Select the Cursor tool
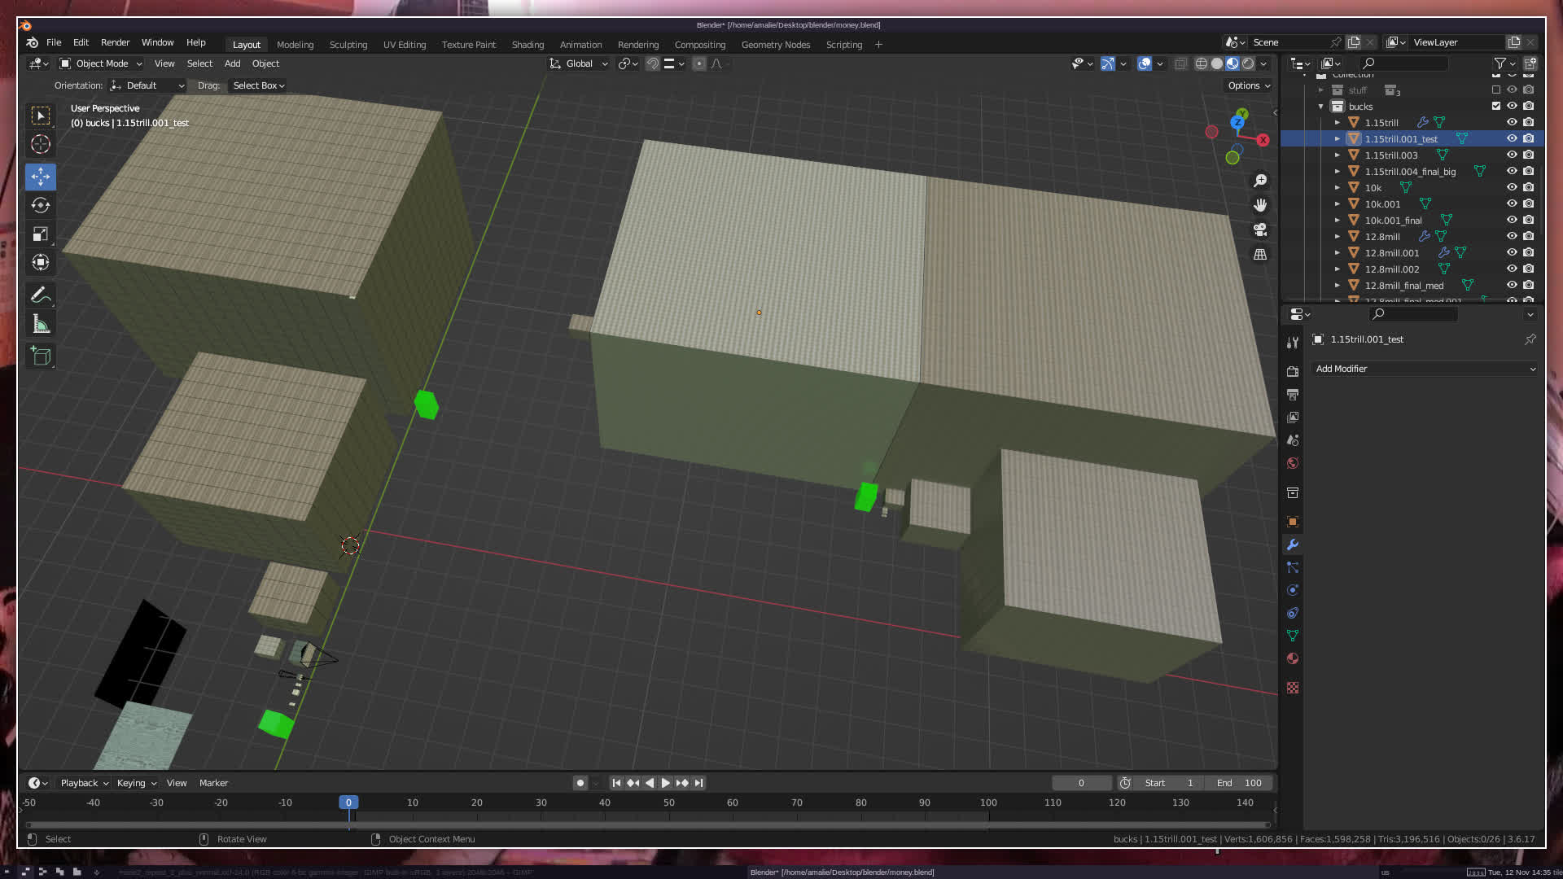 [x=41, y=145]
